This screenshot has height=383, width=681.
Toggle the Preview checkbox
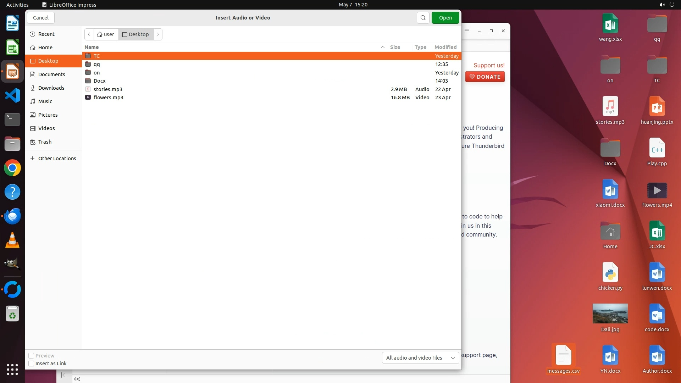coord(31,356)
